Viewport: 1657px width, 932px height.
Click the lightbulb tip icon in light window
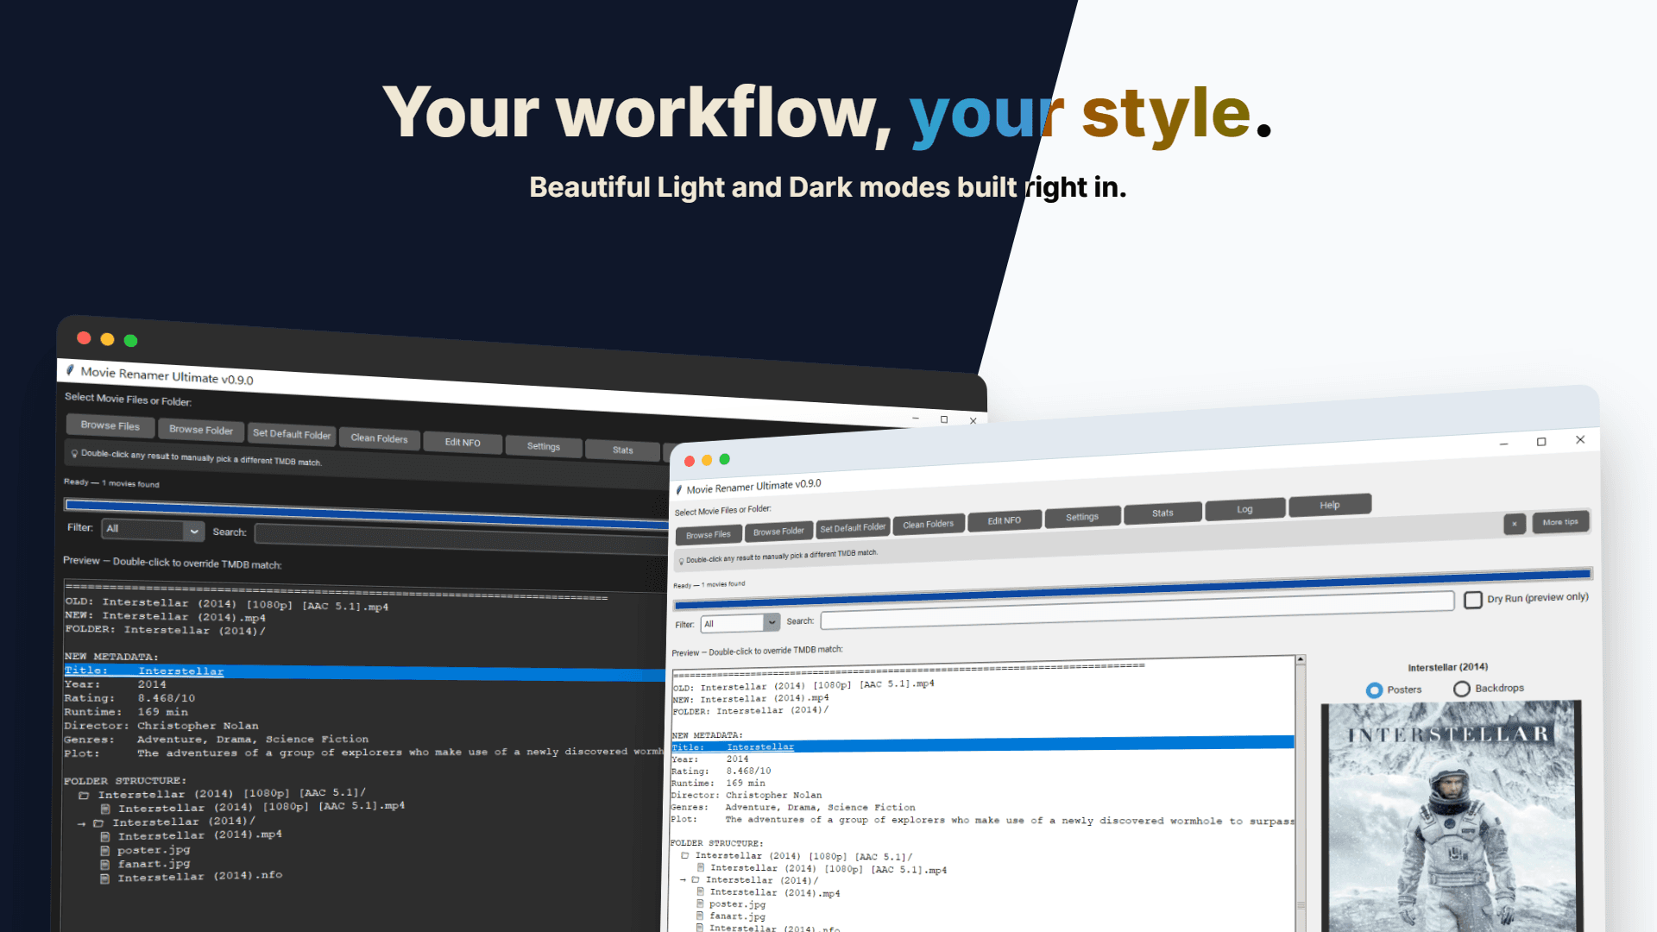point(681,561)
